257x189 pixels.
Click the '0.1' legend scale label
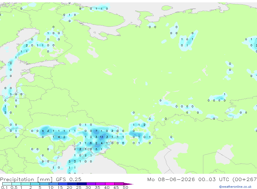point(4,187)
